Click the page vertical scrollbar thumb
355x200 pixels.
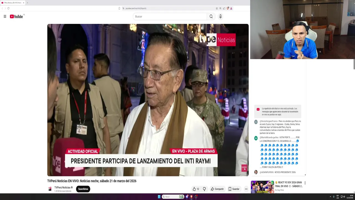(354, 65)
